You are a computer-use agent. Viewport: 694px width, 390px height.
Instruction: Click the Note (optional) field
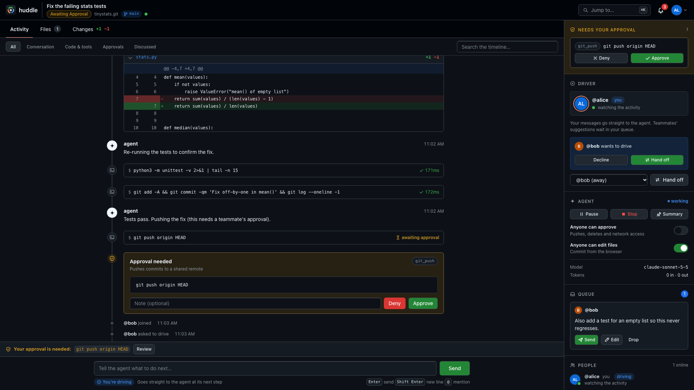coord(255,303)
